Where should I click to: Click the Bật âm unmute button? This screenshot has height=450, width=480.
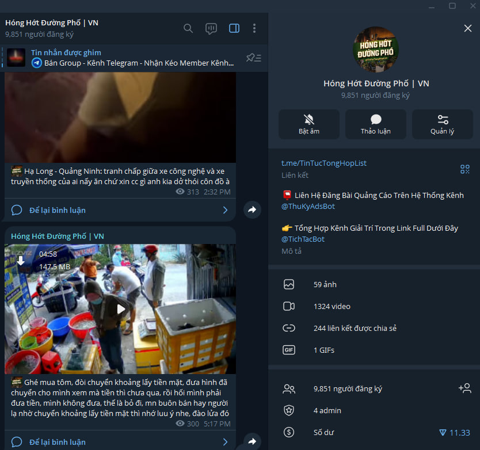[x=309, y=124]
